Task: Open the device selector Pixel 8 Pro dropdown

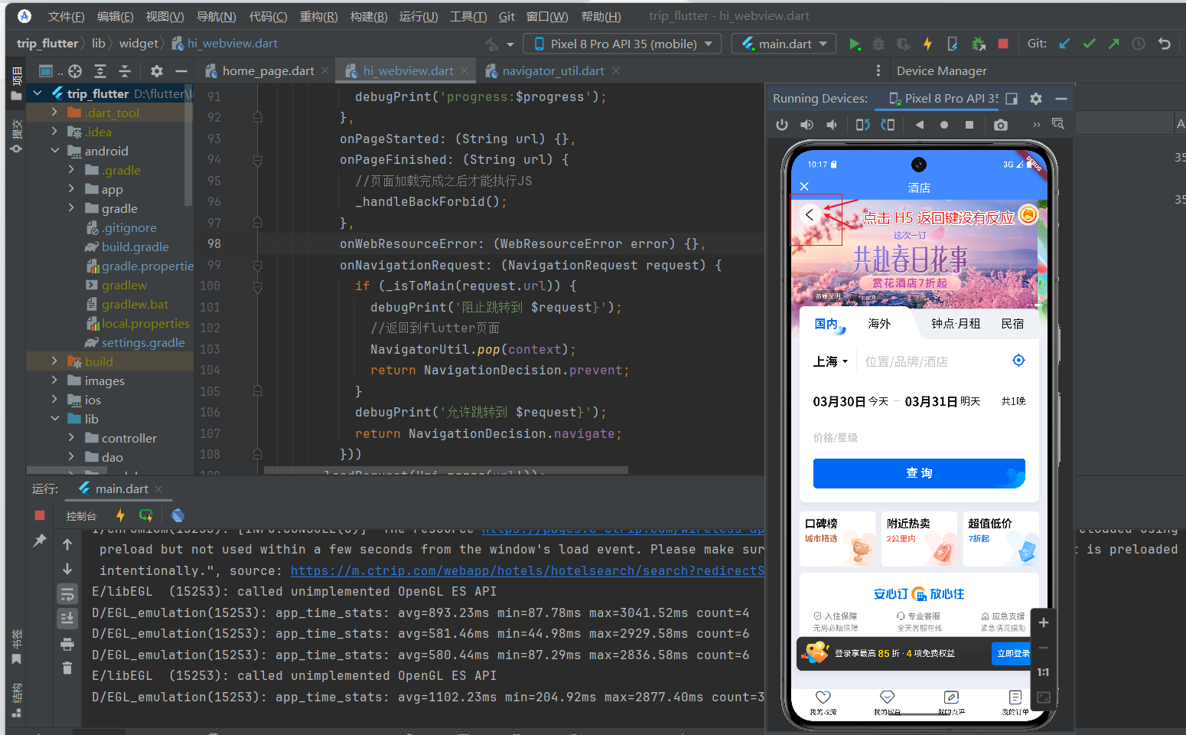Action: 623,44
